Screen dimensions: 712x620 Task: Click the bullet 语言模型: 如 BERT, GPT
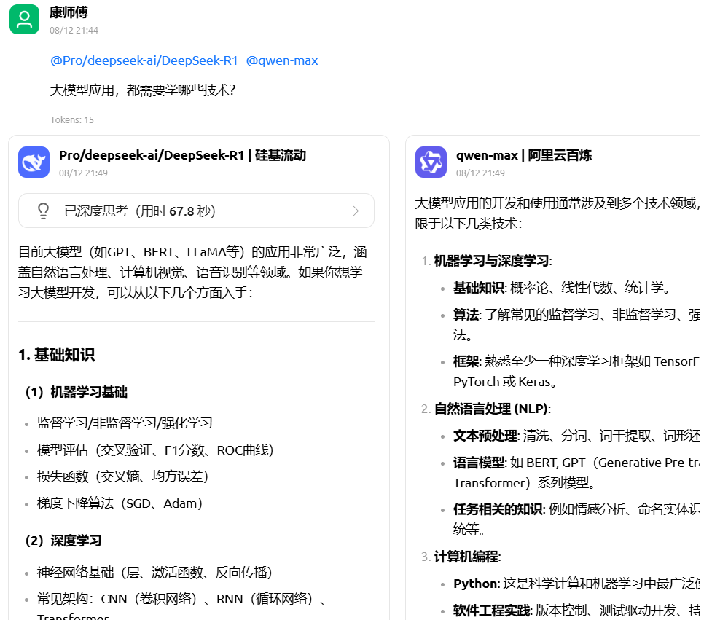(x=576, y=473)
